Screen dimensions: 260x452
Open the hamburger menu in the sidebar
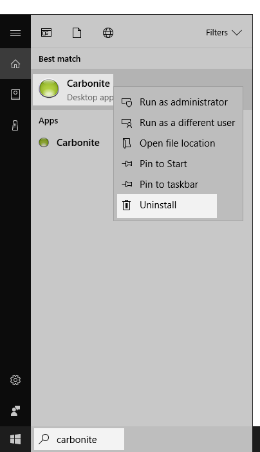click(x=15, y=33)
